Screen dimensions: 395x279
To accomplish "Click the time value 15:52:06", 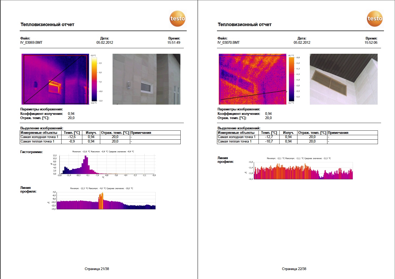I will click(371, 42).
